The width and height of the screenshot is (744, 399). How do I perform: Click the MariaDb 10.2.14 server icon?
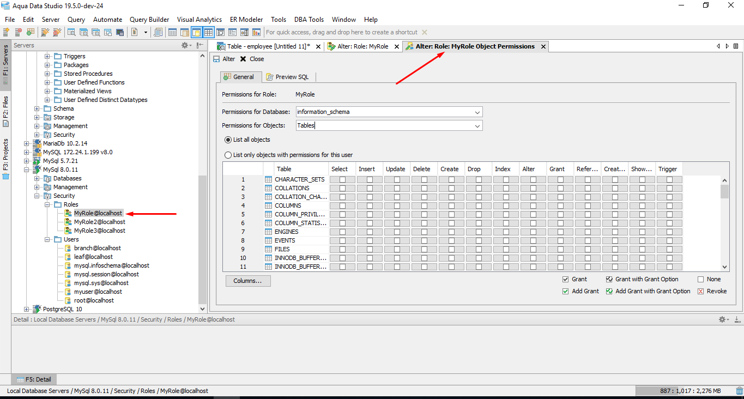tap(37, 143)
